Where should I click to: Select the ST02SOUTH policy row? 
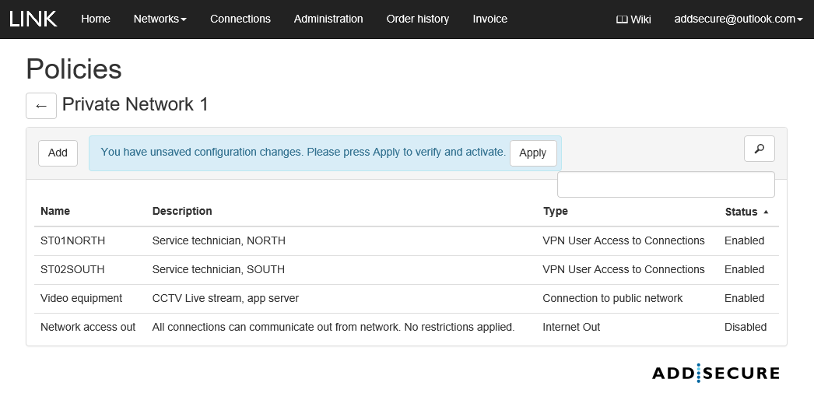(x=72, y=270)
